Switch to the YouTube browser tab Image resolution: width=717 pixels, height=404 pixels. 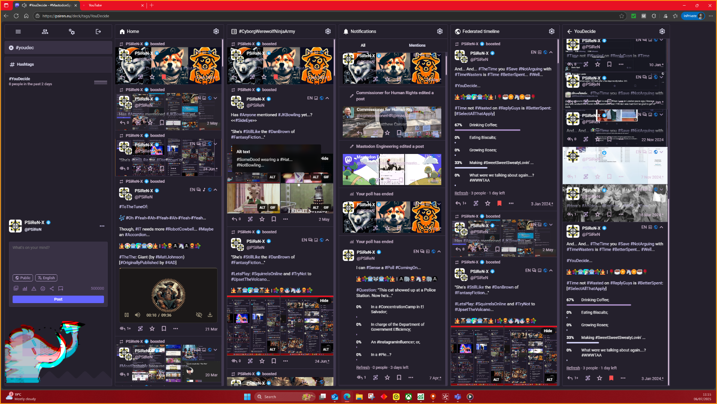pyautogui.click(x=113, y=5)
